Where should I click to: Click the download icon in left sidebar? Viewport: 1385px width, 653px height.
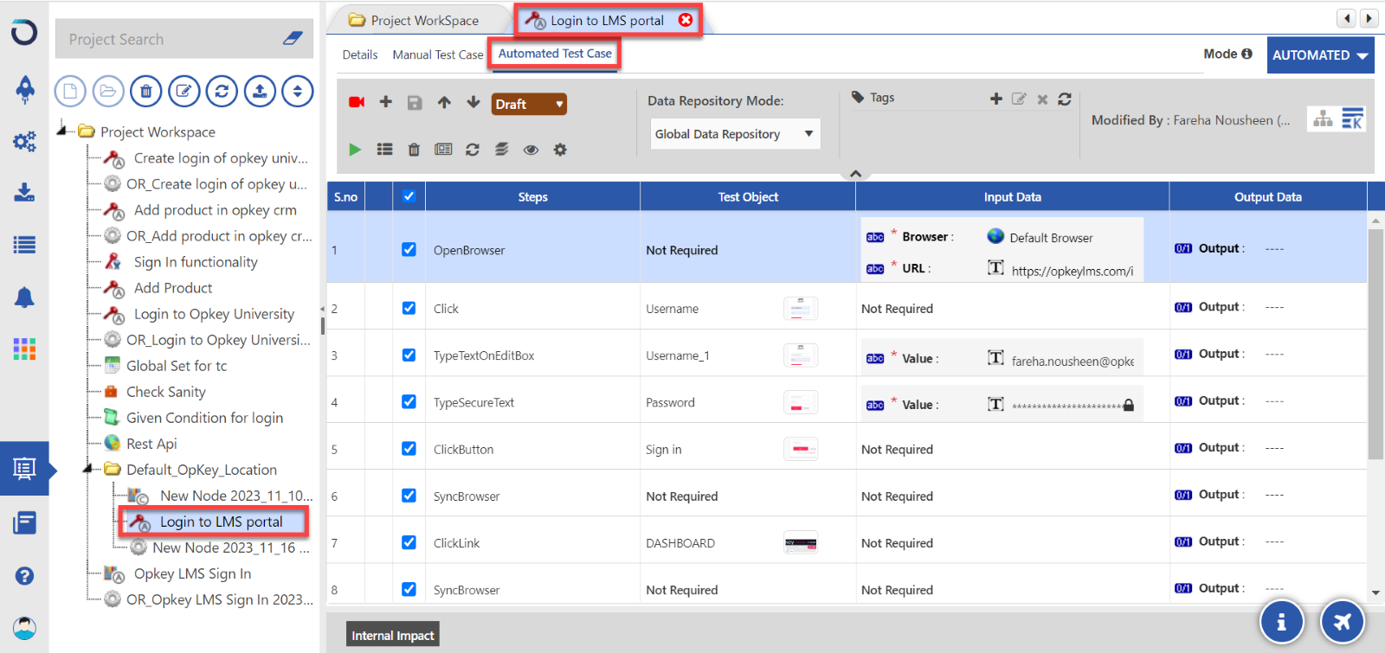point(24,192)
